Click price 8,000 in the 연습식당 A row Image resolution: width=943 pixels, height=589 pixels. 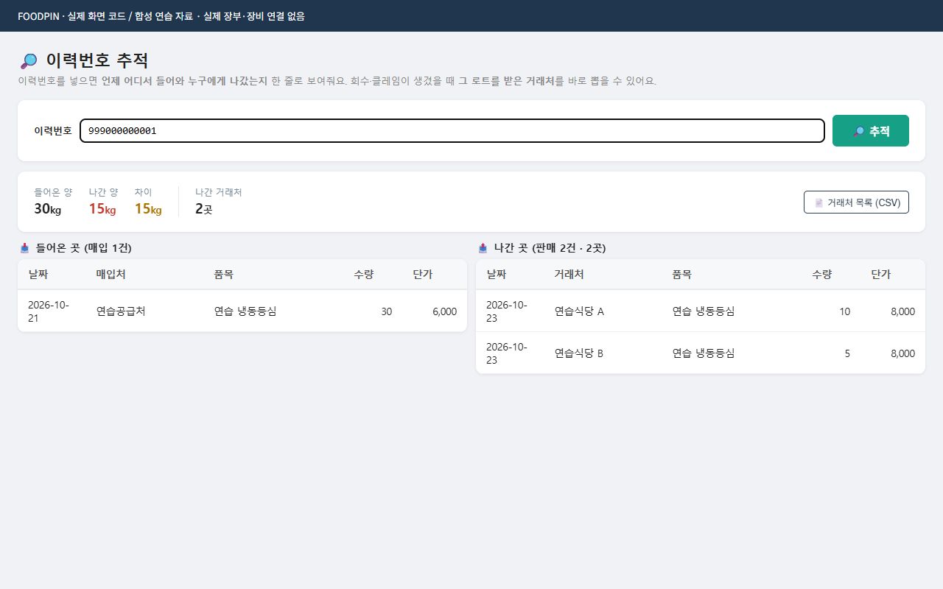click(x=902, y=311)
